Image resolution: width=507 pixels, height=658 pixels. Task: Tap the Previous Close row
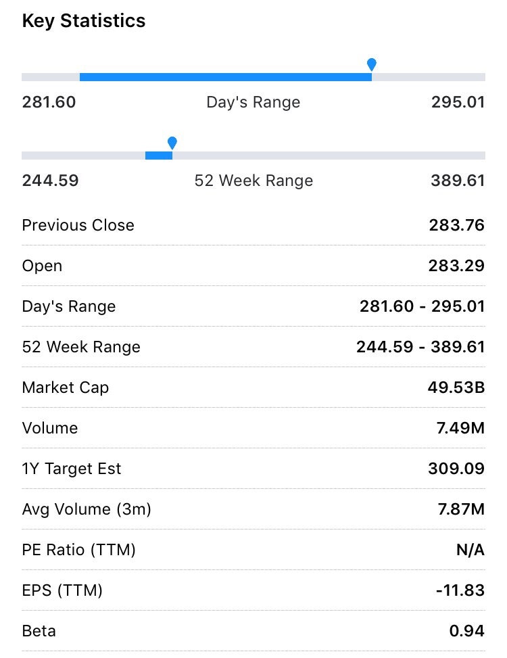[254, 225]
